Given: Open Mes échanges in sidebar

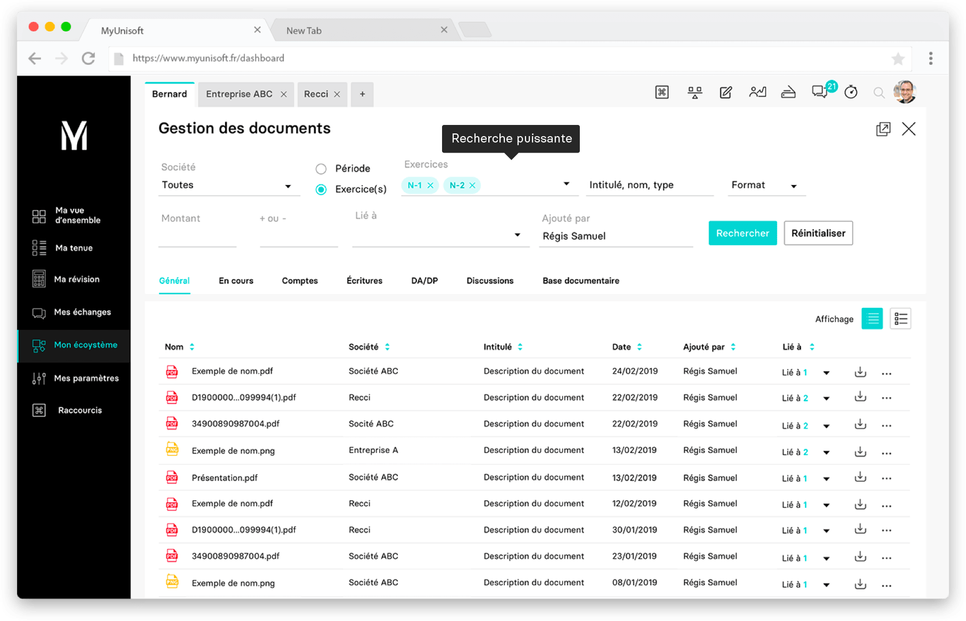Looking at the screenshot, I should coord(74,312).
